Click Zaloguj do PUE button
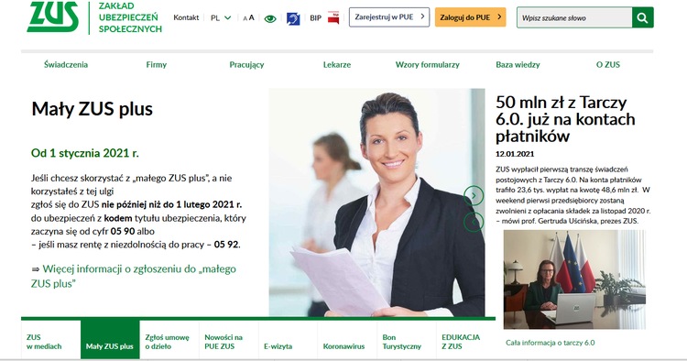This screenshot has height=361, width=687. point(470,17)
